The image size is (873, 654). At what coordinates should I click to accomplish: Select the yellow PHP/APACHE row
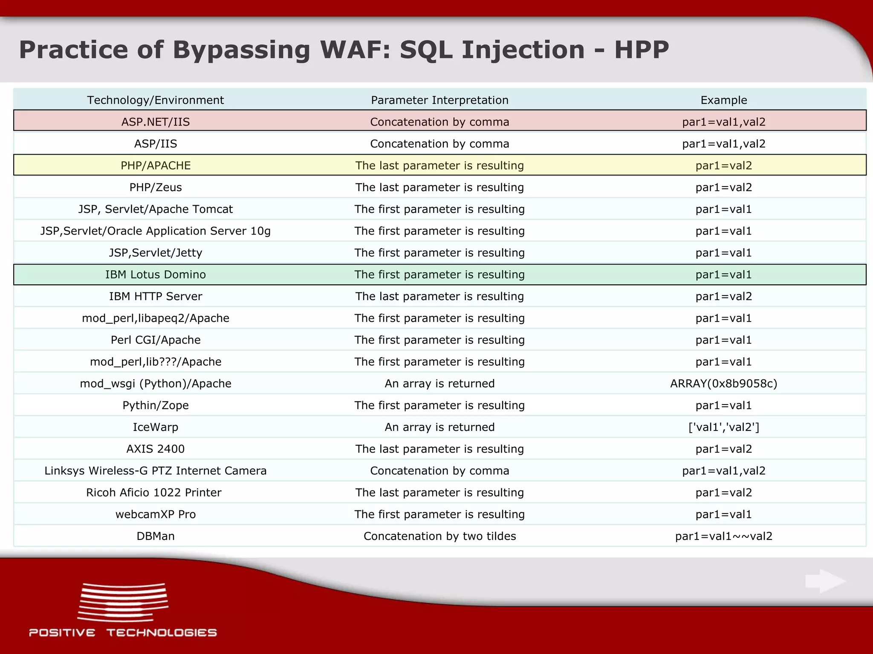point(155,165)
